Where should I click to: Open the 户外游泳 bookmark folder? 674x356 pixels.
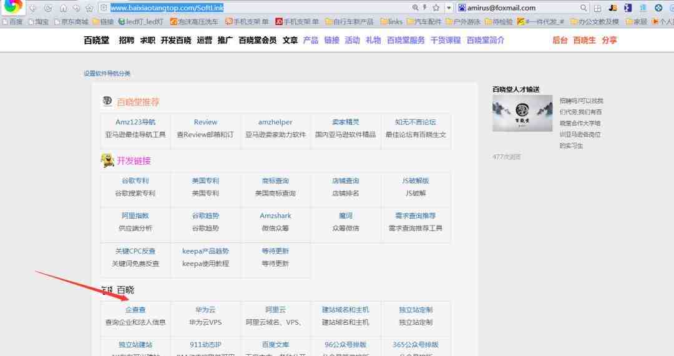[x=463, y=21]
